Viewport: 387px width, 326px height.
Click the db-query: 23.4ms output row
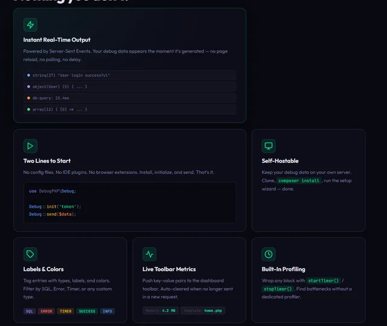point(130,98)
